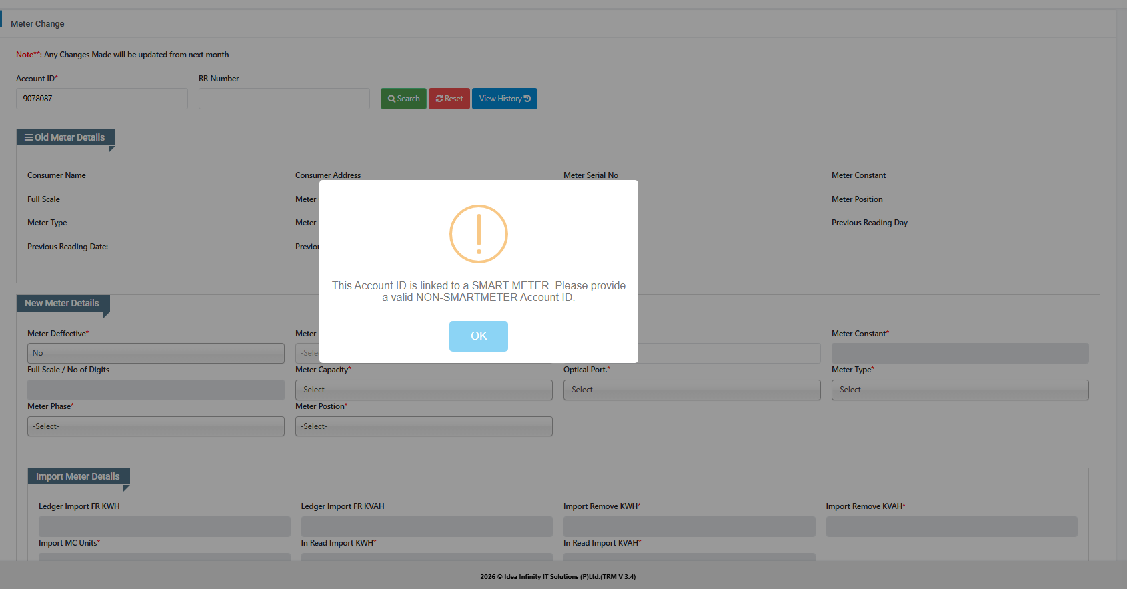Click OK in the smart meter alert
The width and height of the screenshot is (1127, 589).
click(479, 336)
